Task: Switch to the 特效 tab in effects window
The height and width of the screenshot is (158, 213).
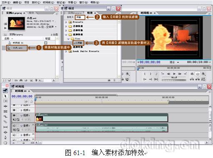Action: coord(90,13)
